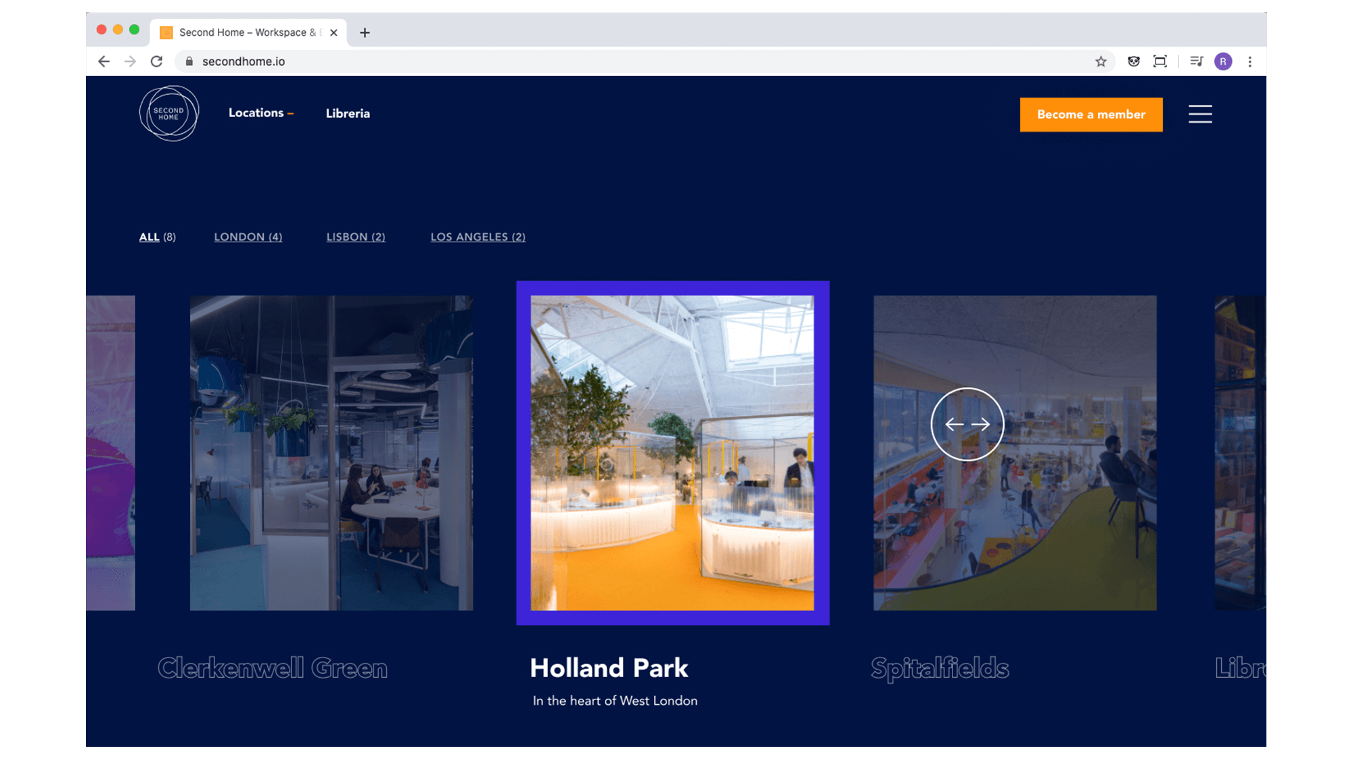
Task: Select the Clerkenwell Green image thumbnail
Action: 331,453
